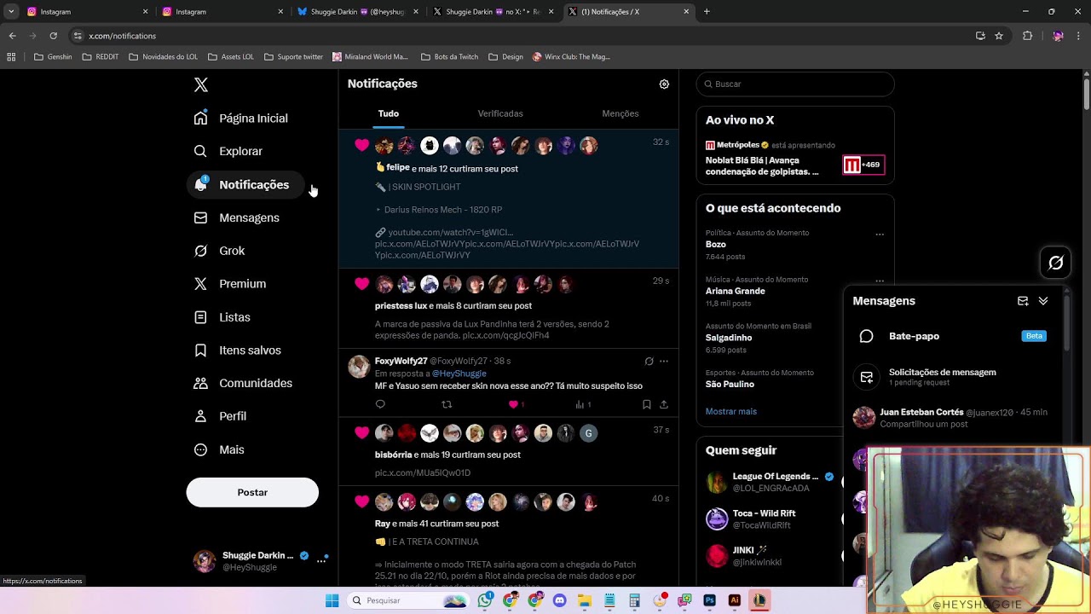This screenshot has height=614, width=1091.
Task: Open the Genshin bookmarks folder
Action: pos(53,57)
